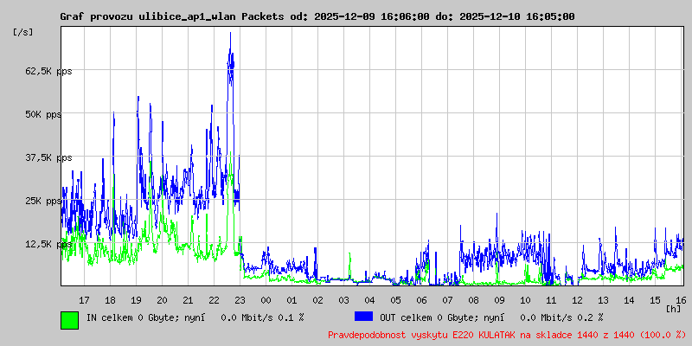
Task: Select the '37,5K pps' y-axis label
Action: tap(48, 157)
